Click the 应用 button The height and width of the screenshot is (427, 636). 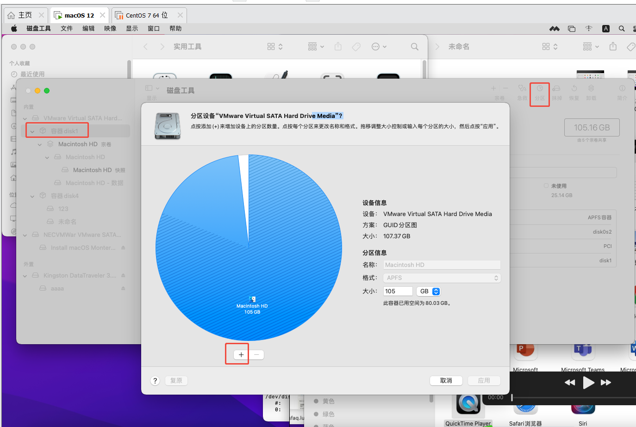click(484, 380)
